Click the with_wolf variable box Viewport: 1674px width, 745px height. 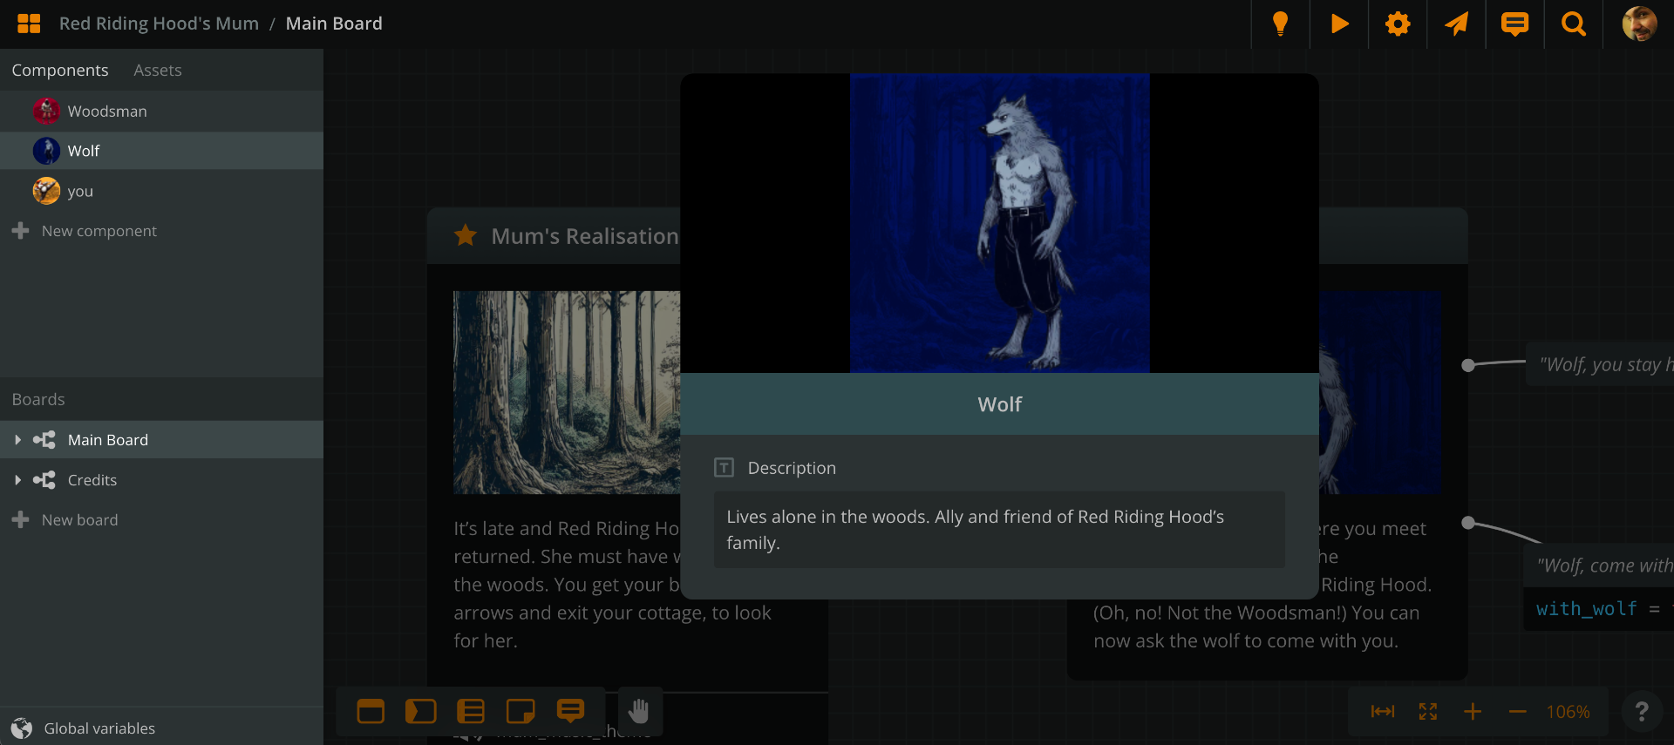click(1599, 608)
